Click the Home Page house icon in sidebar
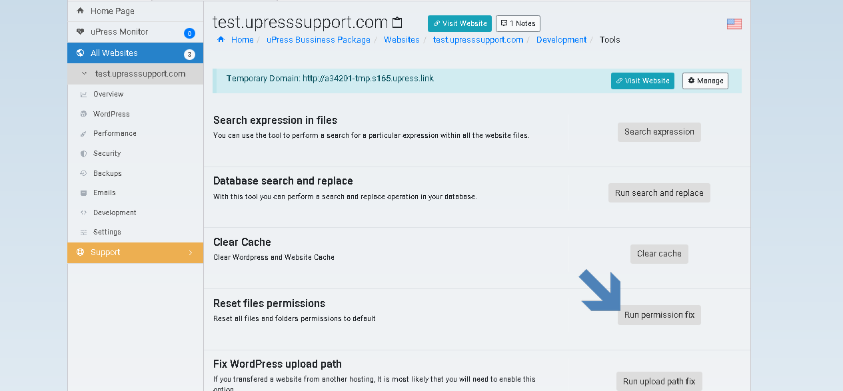This screenshot has height=391, width=843. (81, 11)
